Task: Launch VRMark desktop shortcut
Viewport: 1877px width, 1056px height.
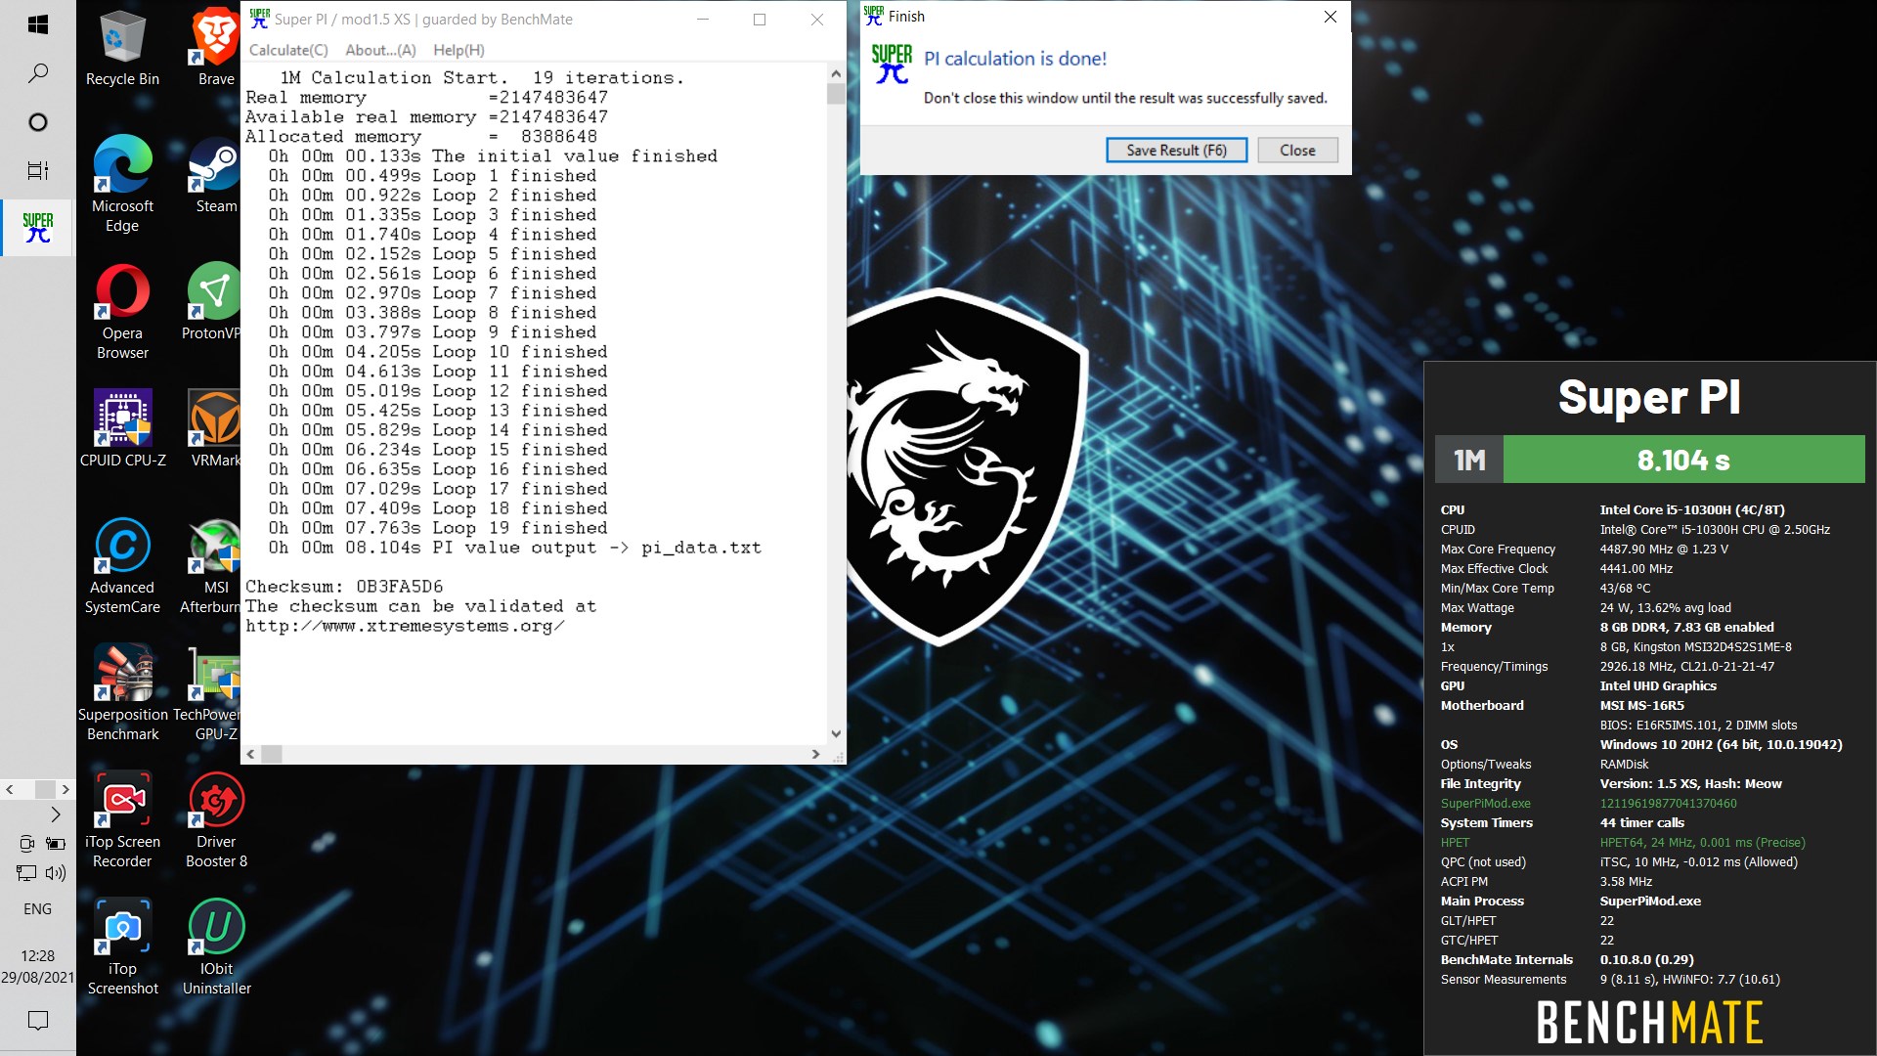Action: 215,428
